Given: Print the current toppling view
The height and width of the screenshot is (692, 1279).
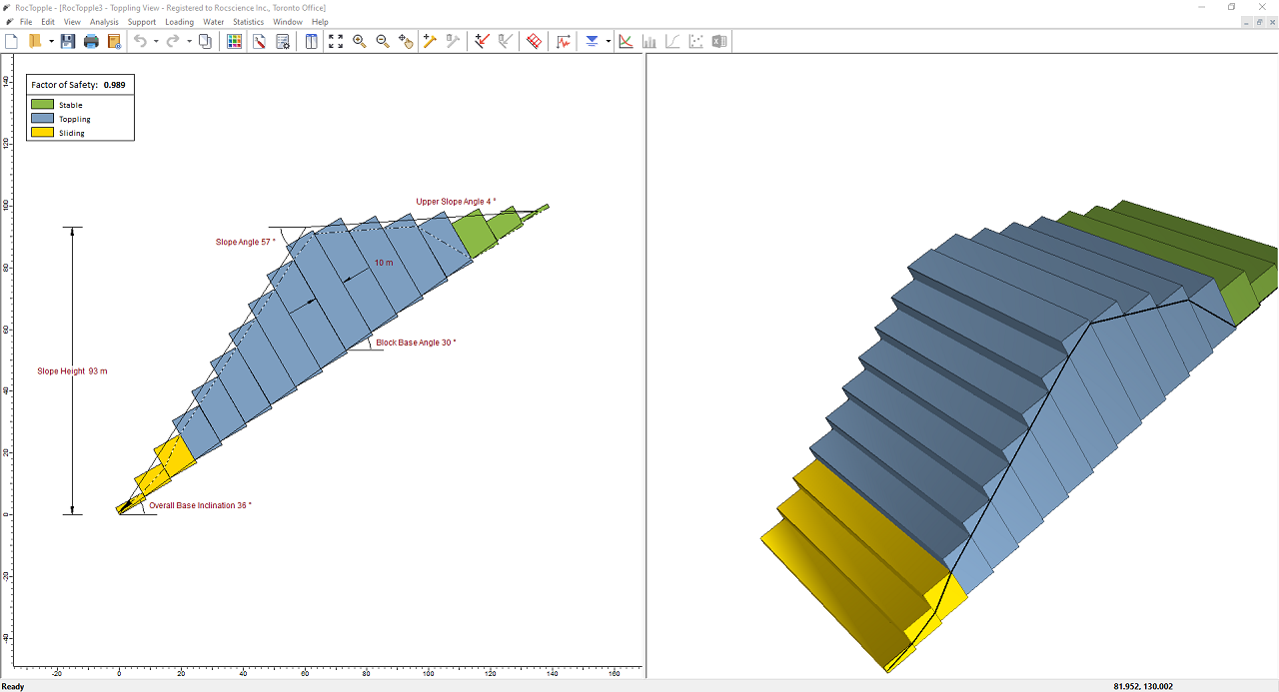Looking at the screenshot, I should coord(91,41).
